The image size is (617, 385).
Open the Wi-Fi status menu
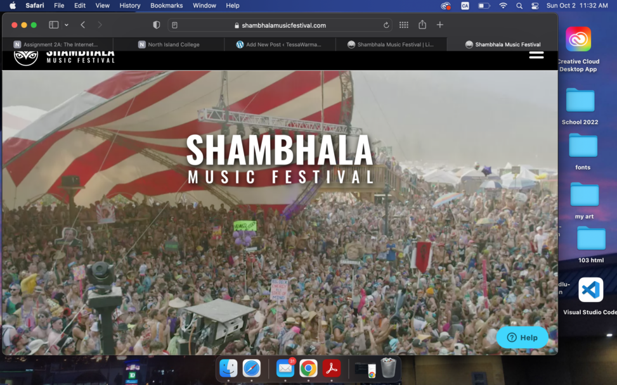pyautogui.click(x=503, y=6)
